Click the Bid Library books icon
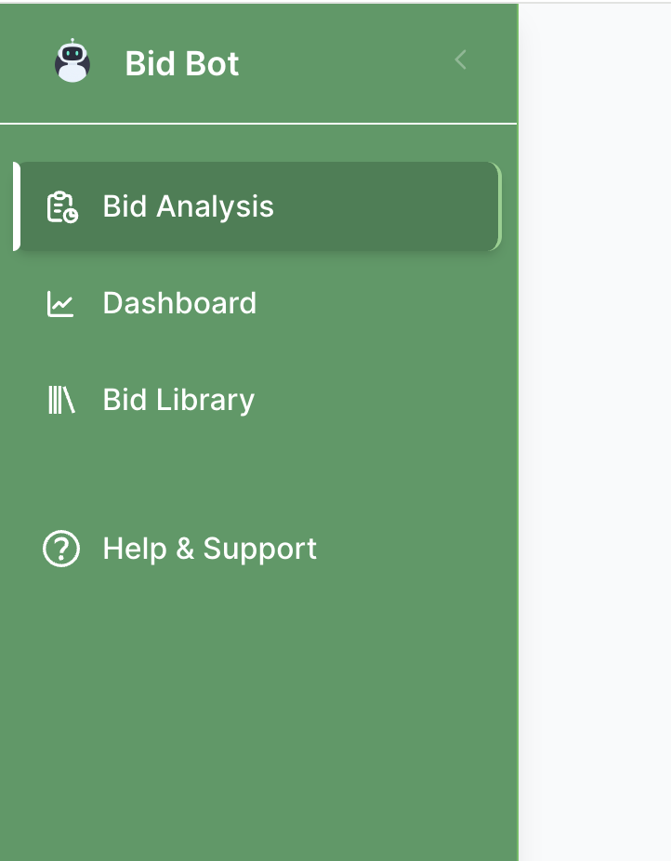Viewport: 671px width, 861px height. (x=61, y=401)
